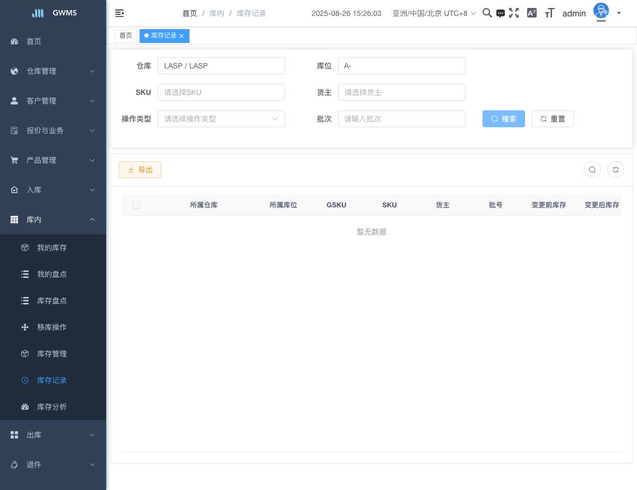The height and width of the screenshot is (490, 637).
Task: Toggle fullscreen mode icon
Action: coord(514,13)
